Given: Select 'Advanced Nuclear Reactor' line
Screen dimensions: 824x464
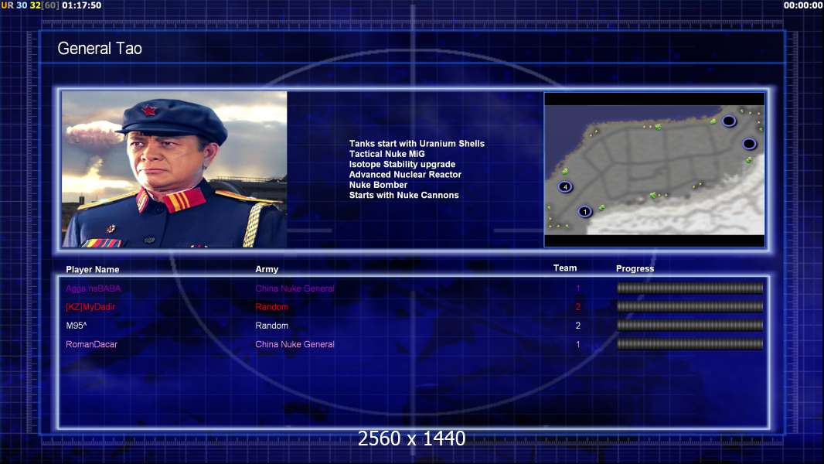Looking at the screenshot, I should click(x=405, y=175).
